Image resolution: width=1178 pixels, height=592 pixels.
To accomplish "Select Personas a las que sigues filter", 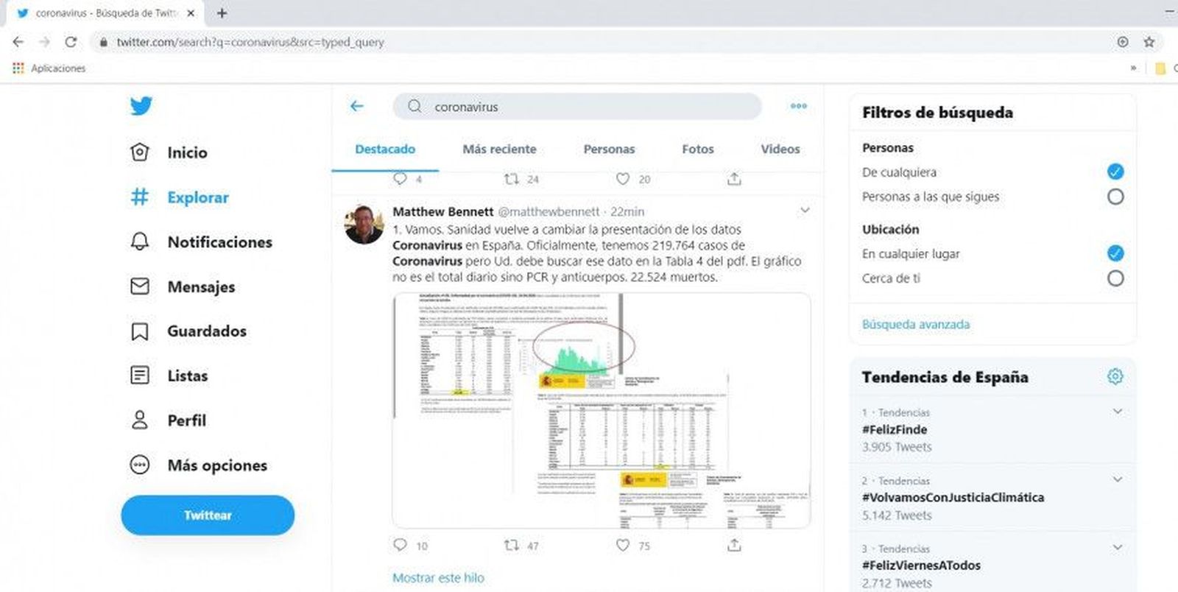I will (x=1115, y=197).
